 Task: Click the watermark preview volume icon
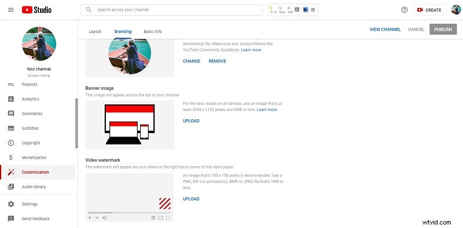click(105, 218)
